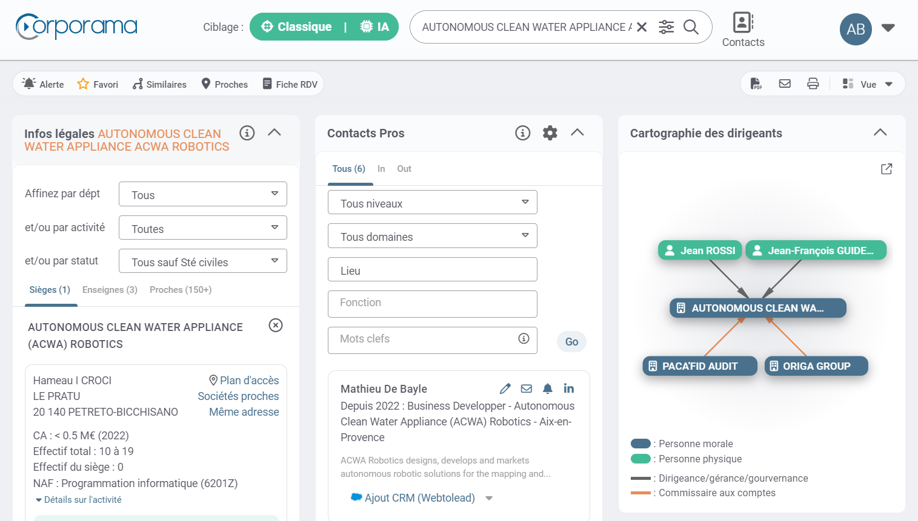Set alert bell for Mathieu De Bayle

pos(547,388)
